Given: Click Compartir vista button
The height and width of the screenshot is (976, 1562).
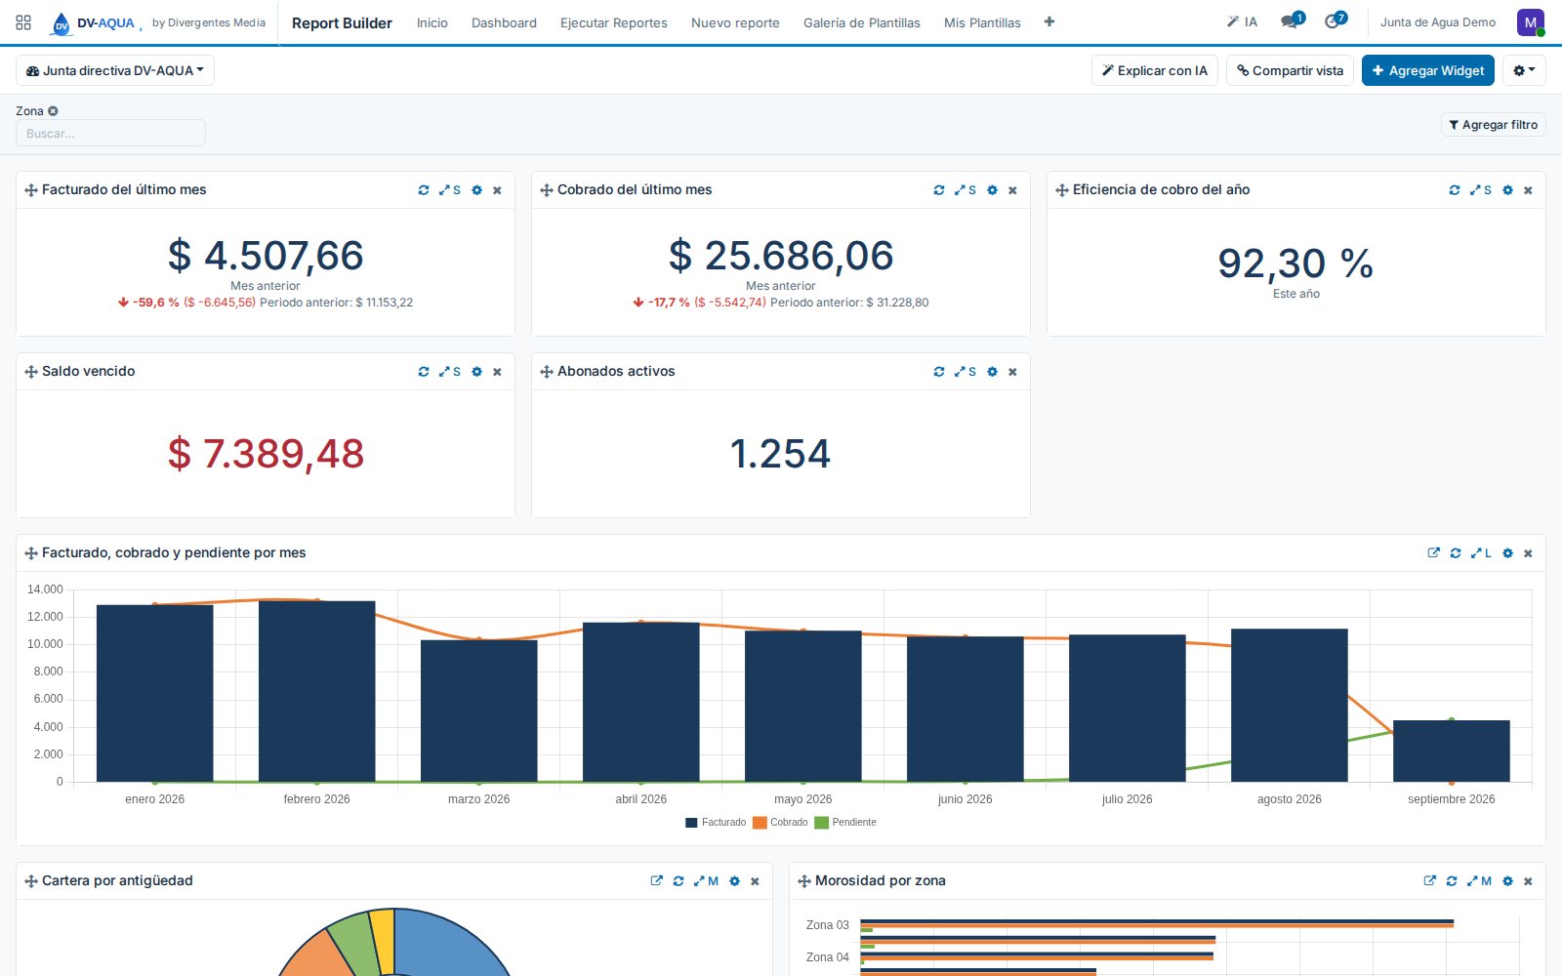Looking at the screenshot, I should [x=1290, y=70].
